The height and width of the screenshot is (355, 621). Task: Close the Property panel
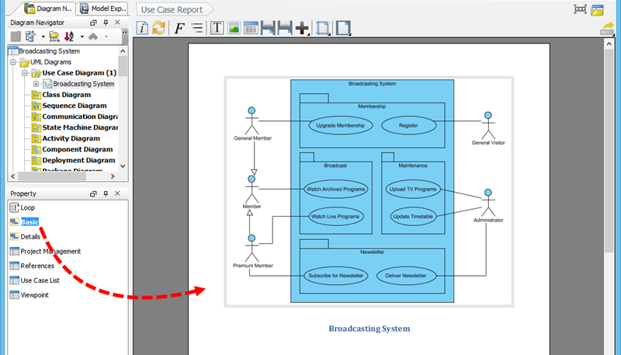point(117,193)
